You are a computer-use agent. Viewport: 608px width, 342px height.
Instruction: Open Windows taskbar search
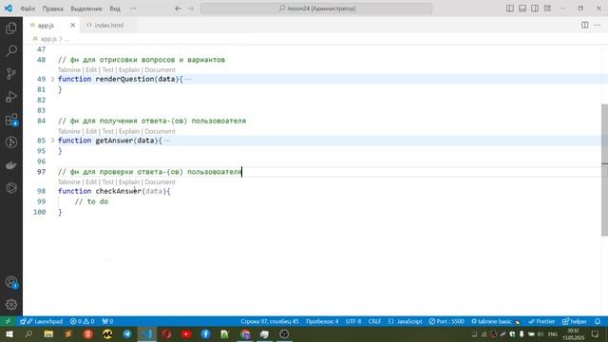point(28,334)
